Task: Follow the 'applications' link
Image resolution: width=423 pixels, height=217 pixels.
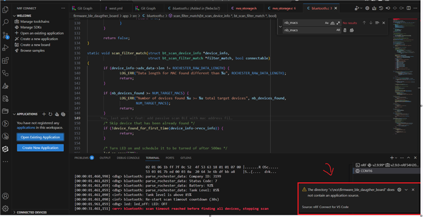Action: 26,128
